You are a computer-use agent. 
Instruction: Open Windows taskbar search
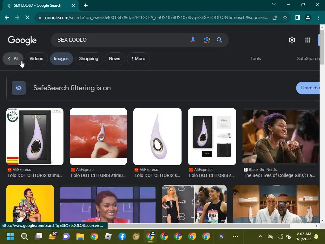[24, 236]
